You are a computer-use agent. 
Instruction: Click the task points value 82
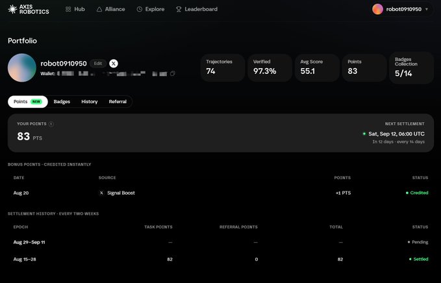pos(170,260)
